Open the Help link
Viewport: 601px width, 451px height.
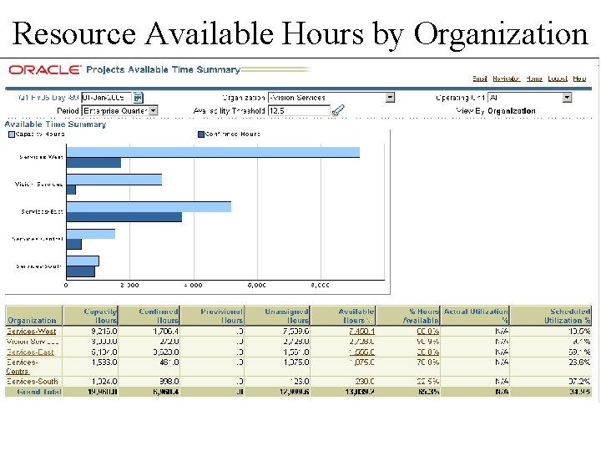579,79
